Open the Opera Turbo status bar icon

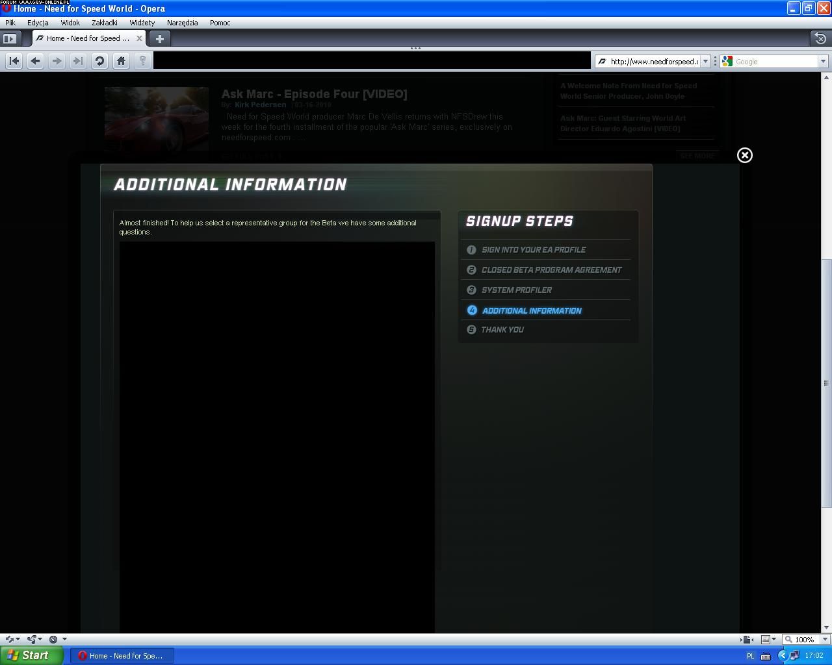tap(53, 640)
